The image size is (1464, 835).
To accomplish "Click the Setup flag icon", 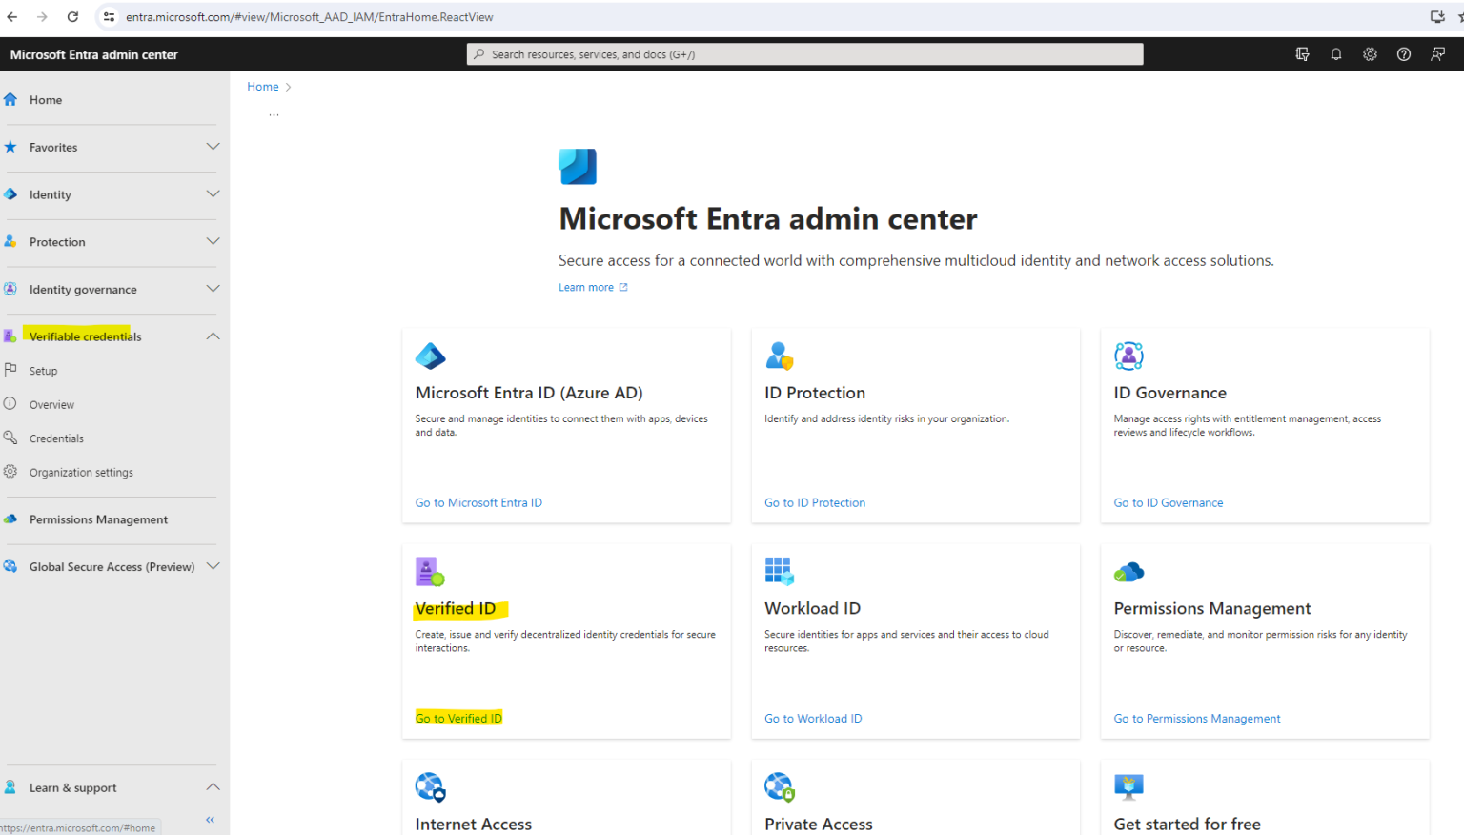I will click(10, 370).
